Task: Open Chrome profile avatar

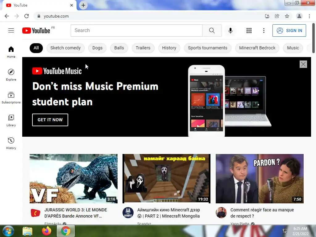Action: 299,16
